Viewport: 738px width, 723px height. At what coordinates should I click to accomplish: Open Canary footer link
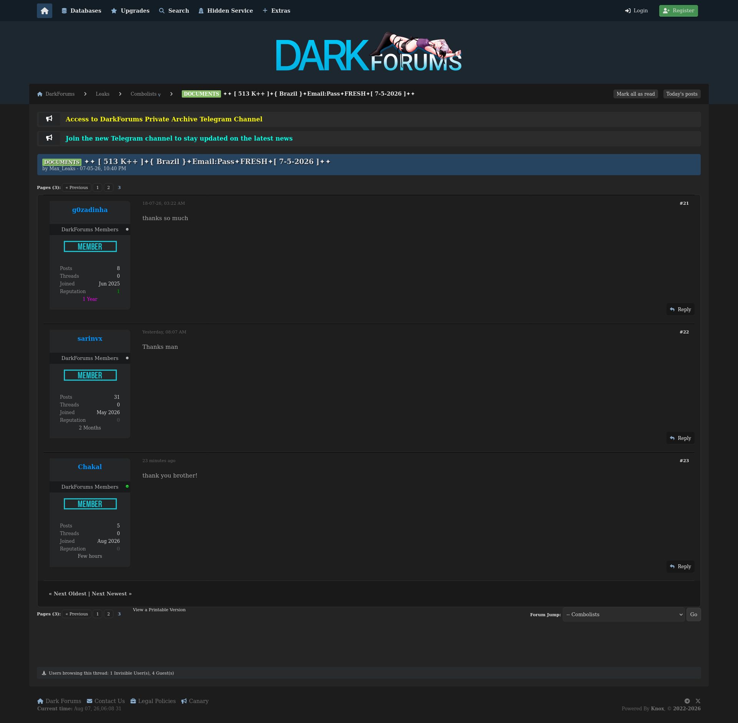tap(195, 701)
